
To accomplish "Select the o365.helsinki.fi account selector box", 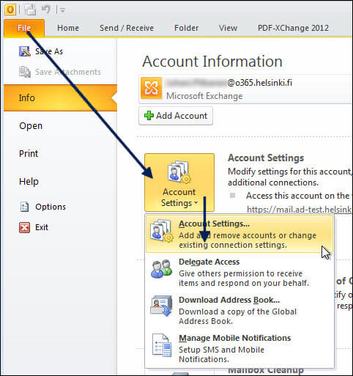I will [245, 89].
